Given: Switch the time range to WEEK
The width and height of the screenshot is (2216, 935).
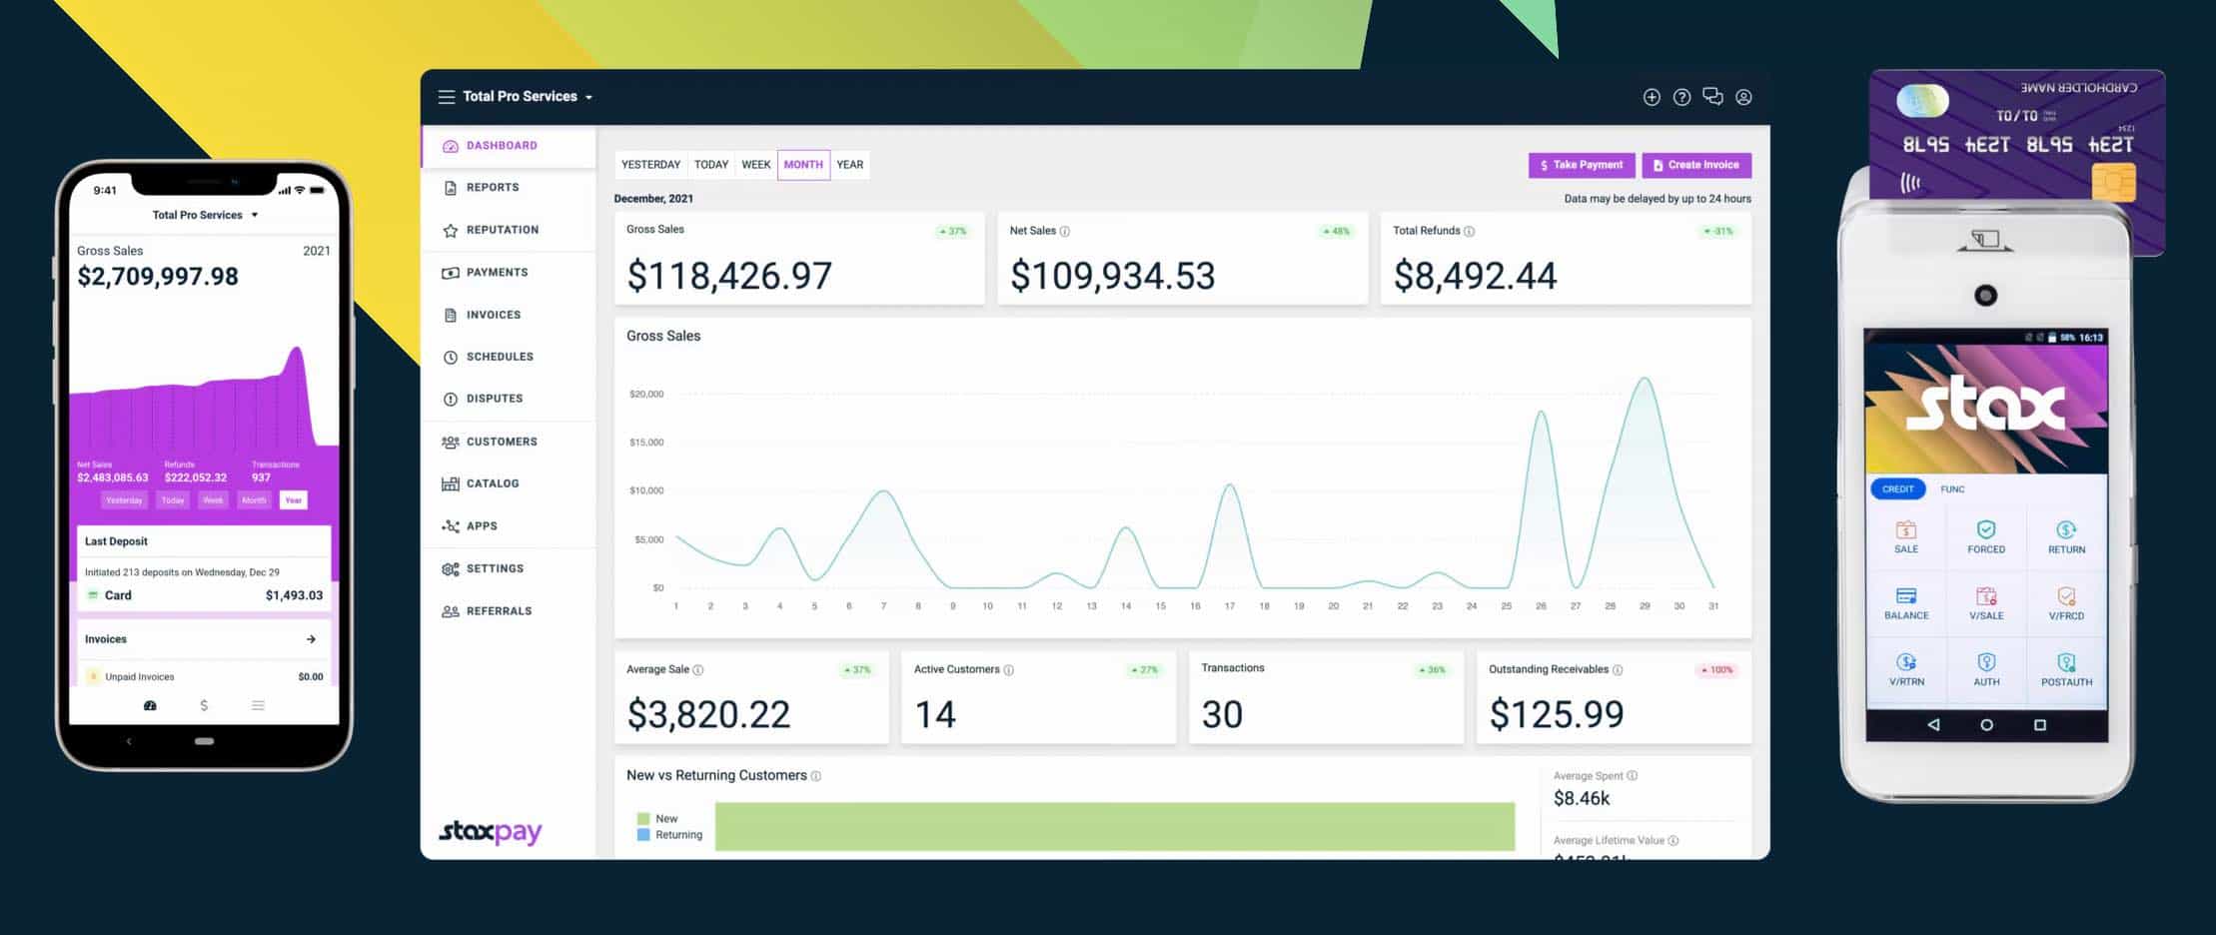Looking at the screenshot, I should tap(755, 165).
